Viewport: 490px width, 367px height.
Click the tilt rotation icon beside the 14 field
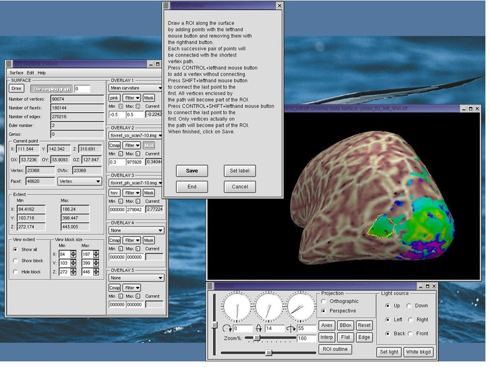tap(259, 328)
